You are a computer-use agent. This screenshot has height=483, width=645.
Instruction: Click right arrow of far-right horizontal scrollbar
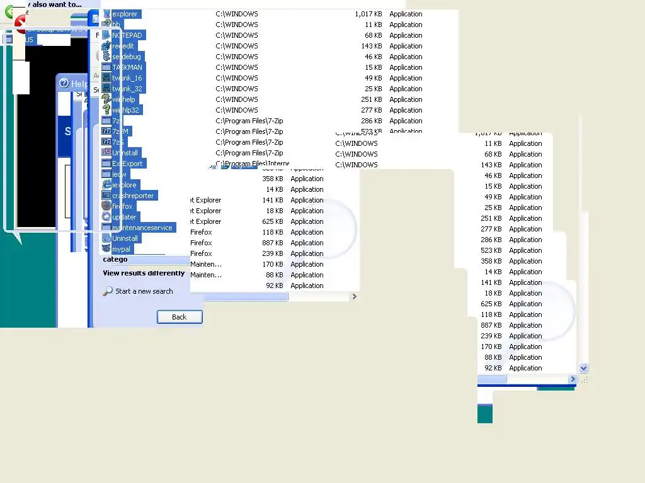tap(572, 379)
